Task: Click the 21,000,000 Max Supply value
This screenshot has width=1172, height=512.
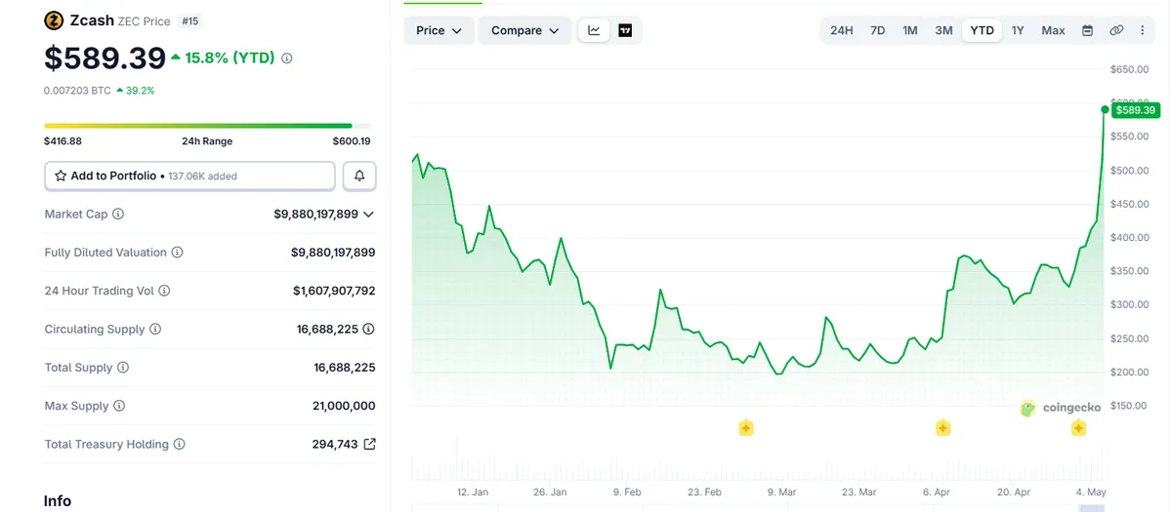Action: pos(345,406)
